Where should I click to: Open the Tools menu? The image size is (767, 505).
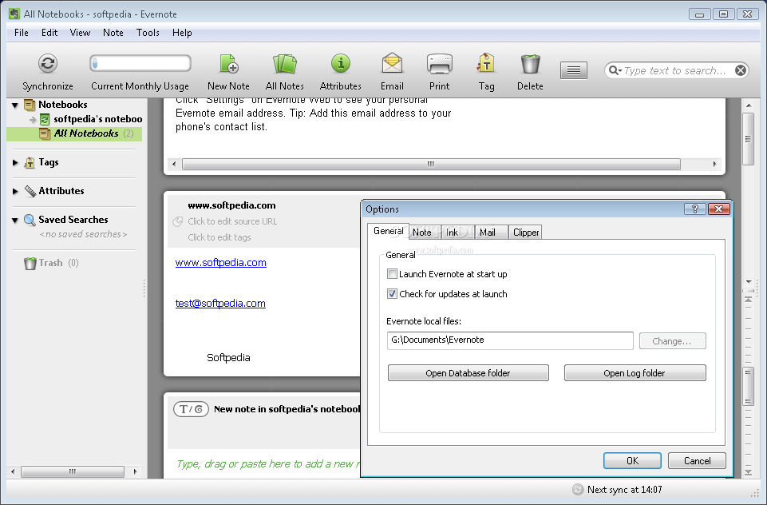tap(148, 33)
